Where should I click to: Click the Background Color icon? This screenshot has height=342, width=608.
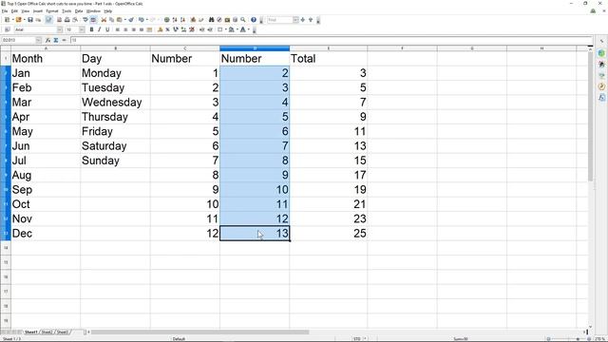coord(232,29)
